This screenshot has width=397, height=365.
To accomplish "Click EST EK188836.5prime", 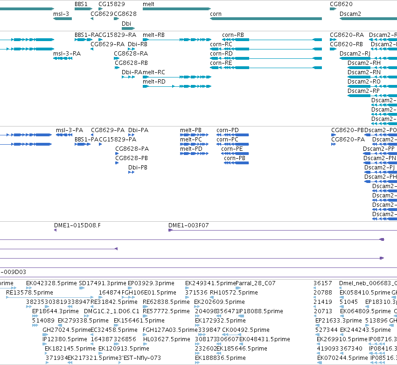I will pos(197,363).
